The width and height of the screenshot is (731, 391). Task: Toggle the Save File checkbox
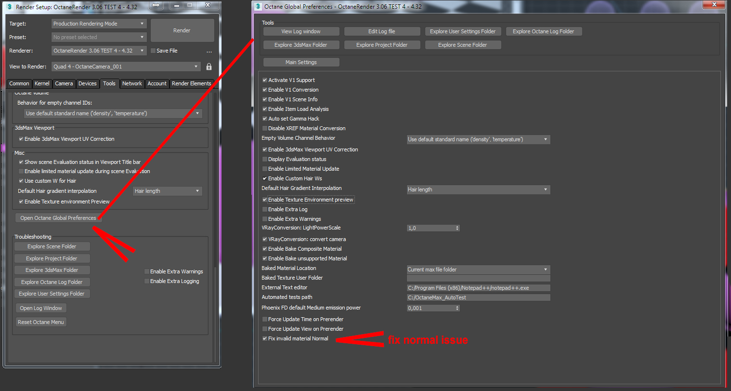tap(153, 51)
